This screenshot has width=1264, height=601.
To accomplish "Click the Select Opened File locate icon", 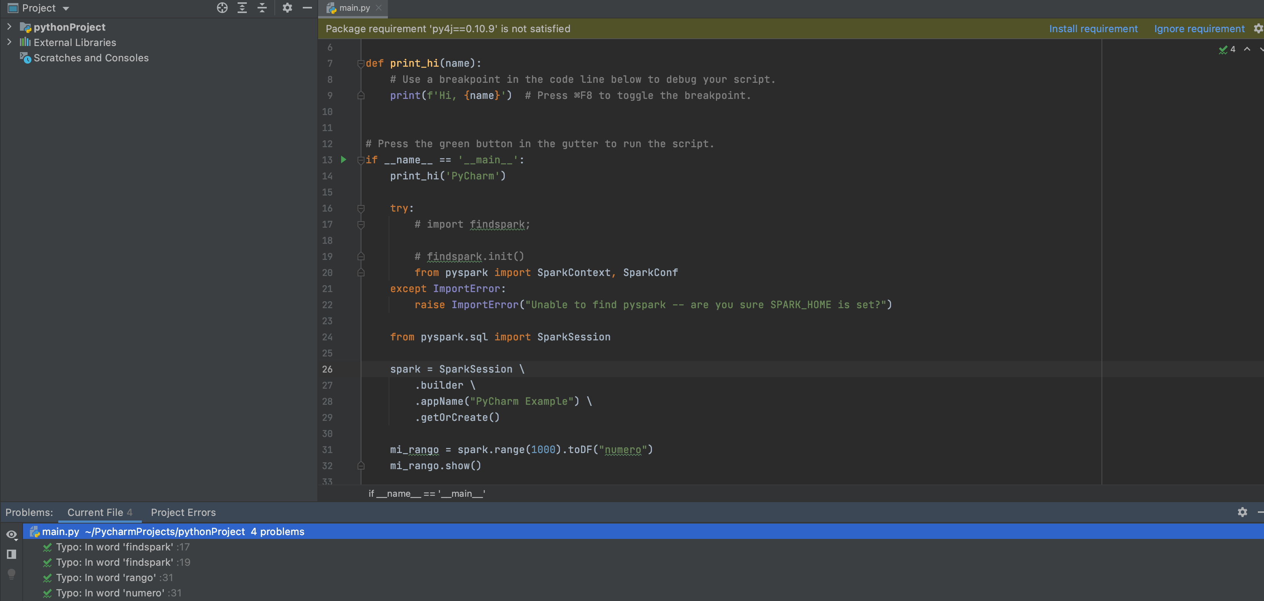I will pos(222,8).
